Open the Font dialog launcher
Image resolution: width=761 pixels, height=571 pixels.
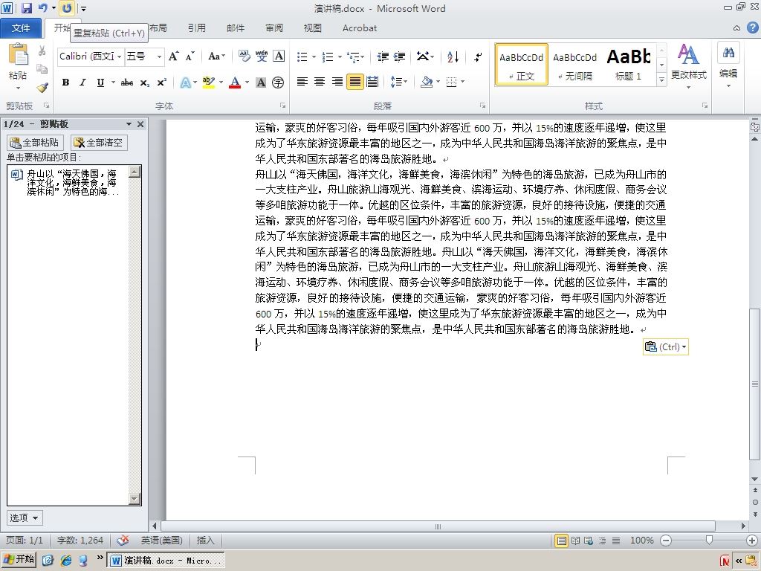282,106
